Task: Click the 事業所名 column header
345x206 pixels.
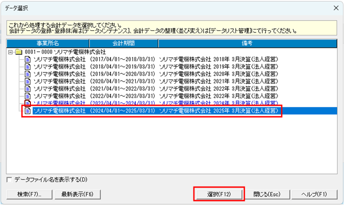Action: pos(48,43)
